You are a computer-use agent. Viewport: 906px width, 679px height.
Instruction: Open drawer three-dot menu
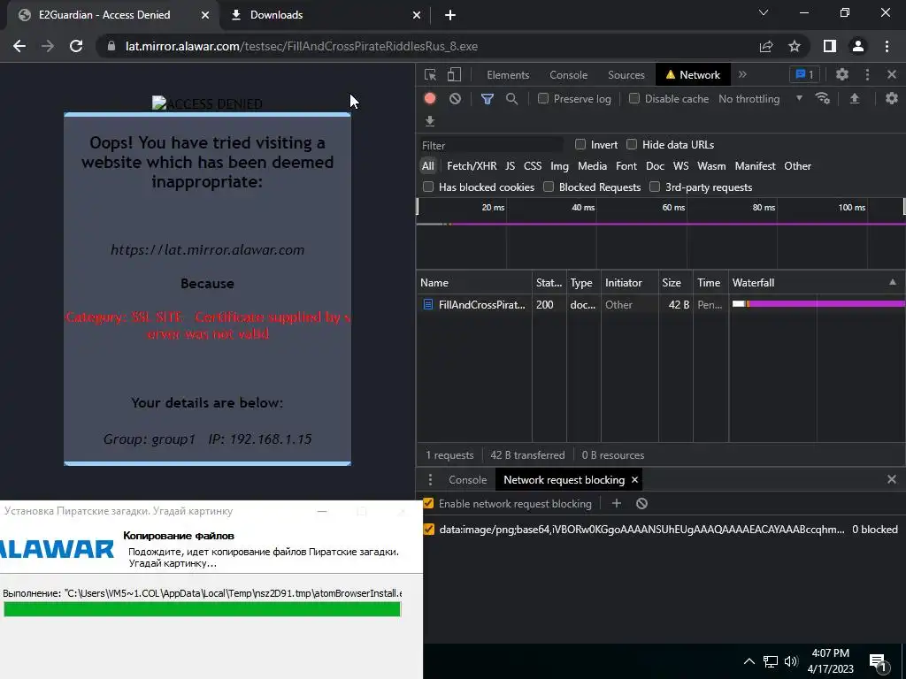pos(430,480)
